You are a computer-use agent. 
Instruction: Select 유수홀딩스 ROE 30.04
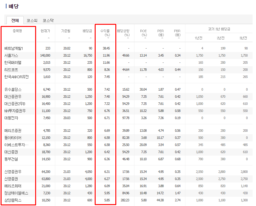click(143, 90)
